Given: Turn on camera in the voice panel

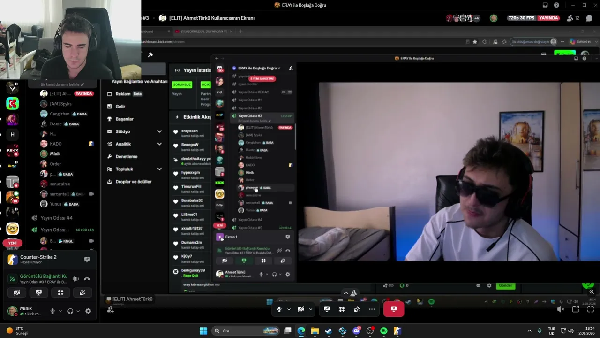Looking at the screenshot, I should point(17,292).
